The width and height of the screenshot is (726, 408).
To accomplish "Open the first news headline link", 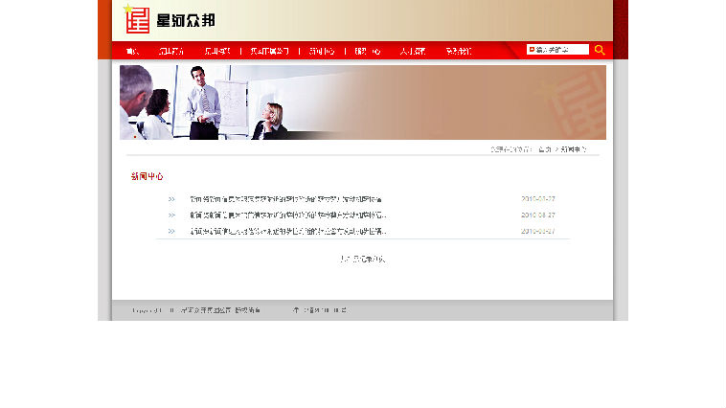I will tap(285, 199).
